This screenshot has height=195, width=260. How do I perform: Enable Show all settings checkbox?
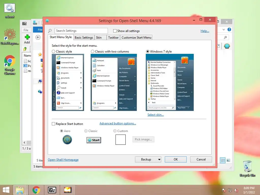(115, 31)
